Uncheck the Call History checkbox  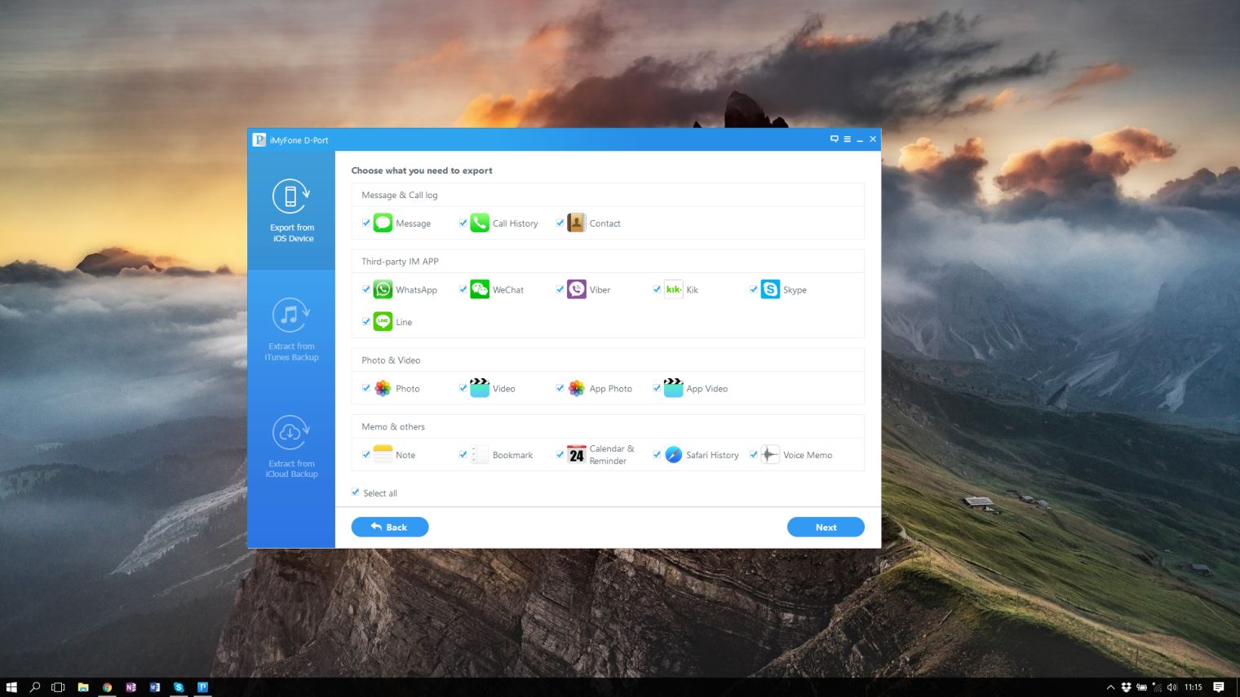[x=463, y=223]
